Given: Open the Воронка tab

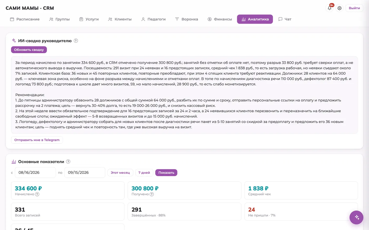Looking at the screenshot, I should 187,19.
